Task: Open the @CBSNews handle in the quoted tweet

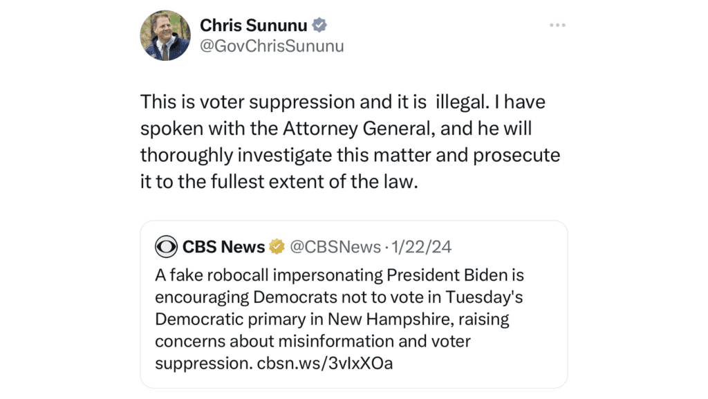Action: pos(335,247)
